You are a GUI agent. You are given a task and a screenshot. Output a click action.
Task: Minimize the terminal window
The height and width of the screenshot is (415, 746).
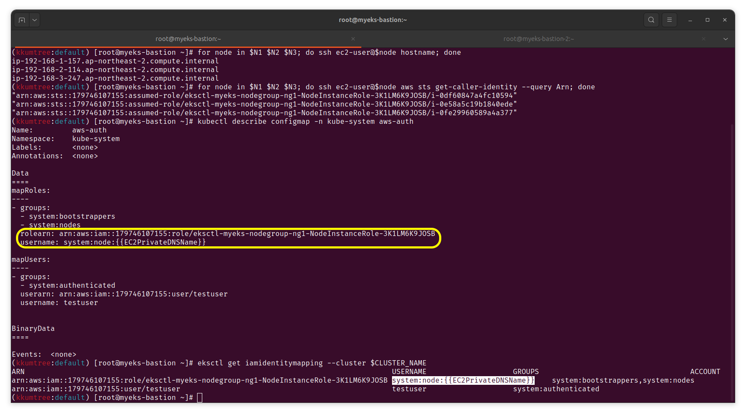click(x=690, y=20)
